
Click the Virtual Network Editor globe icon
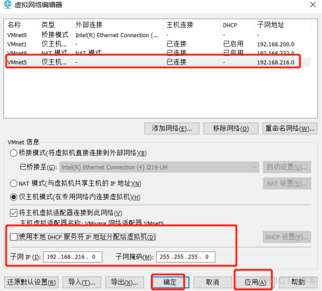(x=8, y=5)
